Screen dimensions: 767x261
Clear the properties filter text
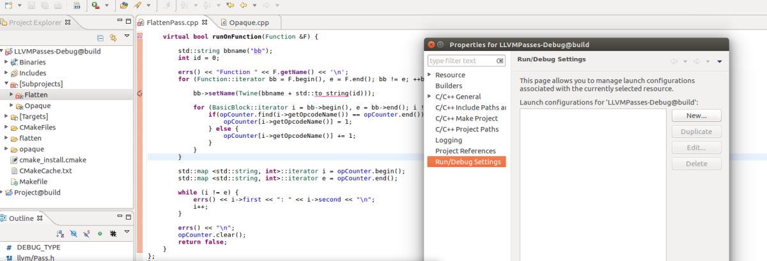(x=501, y=61)
